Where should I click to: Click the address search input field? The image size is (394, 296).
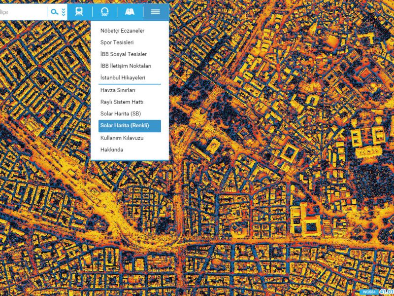pos(24,12)
